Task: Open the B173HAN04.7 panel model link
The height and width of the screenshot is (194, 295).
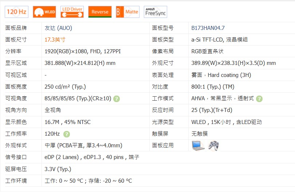Action: [208, 28]
